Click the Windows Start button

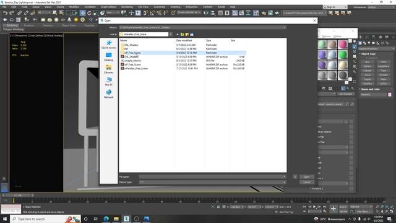tap(5, 219)
